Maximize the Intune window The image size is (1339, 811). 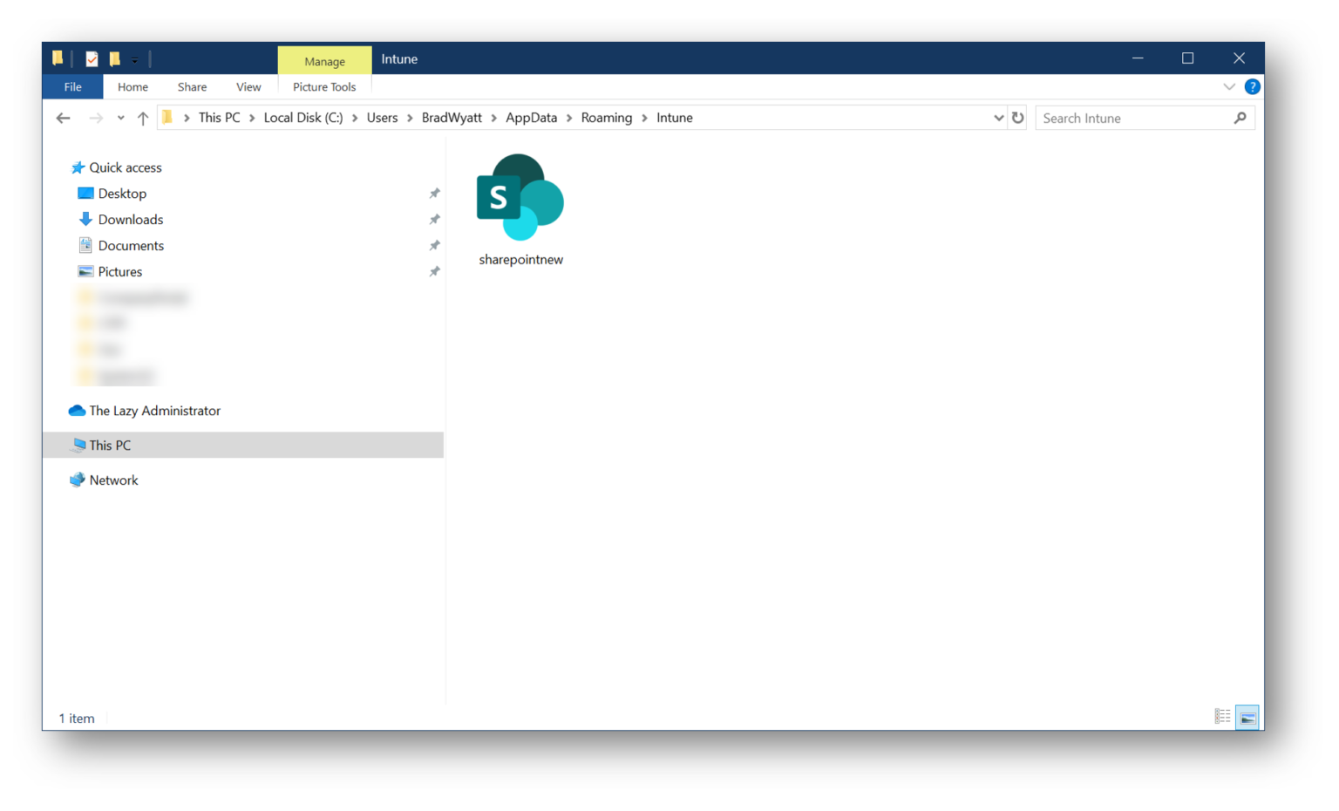[x=1187, y=58]
